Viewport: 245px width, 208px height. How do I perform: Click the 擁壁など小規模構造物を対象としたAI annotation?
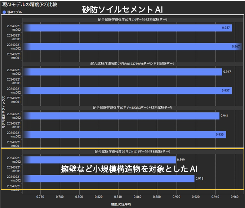[x=128, y=169]
